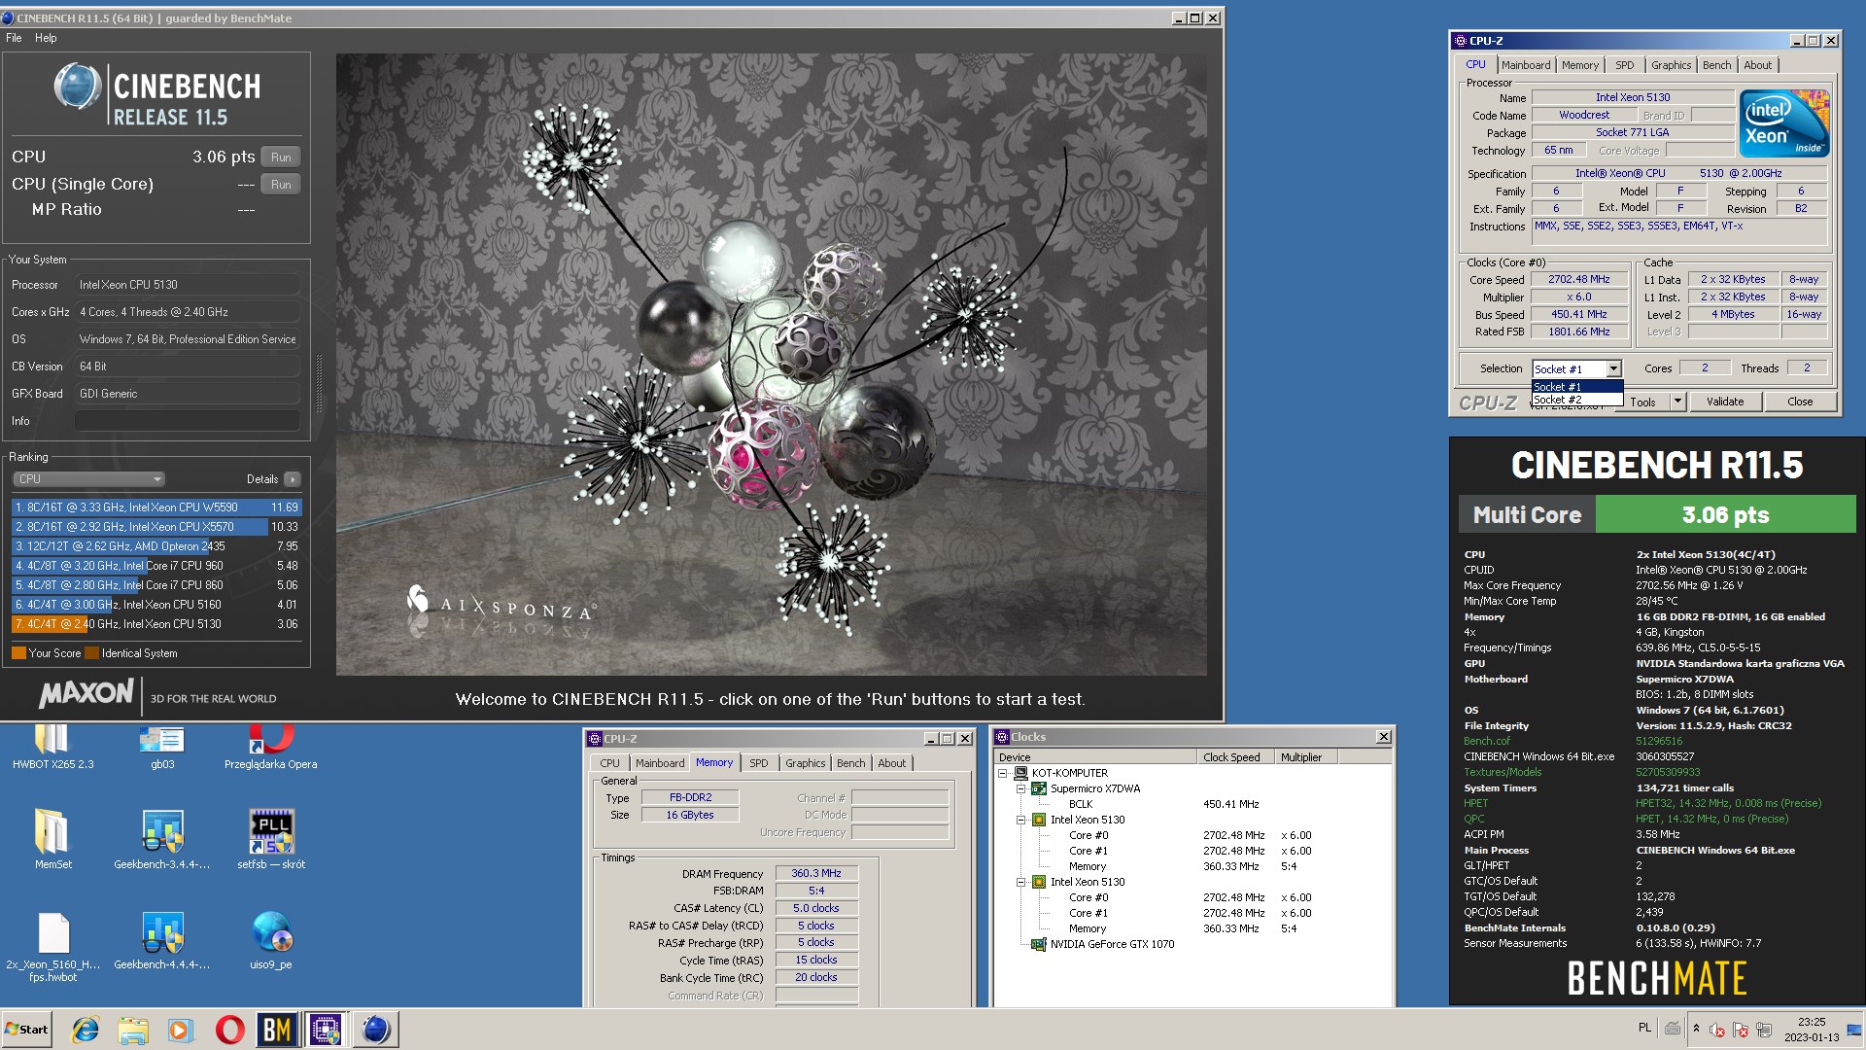Click the orange Your Score legend swatch
This screenshot has height=1050, width=1866.
click(x=18, y=653)
